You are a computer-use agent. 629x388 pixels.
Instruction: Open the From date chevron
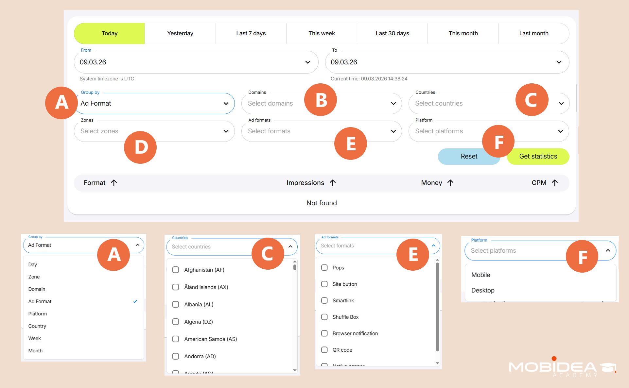tap(307, 62)
